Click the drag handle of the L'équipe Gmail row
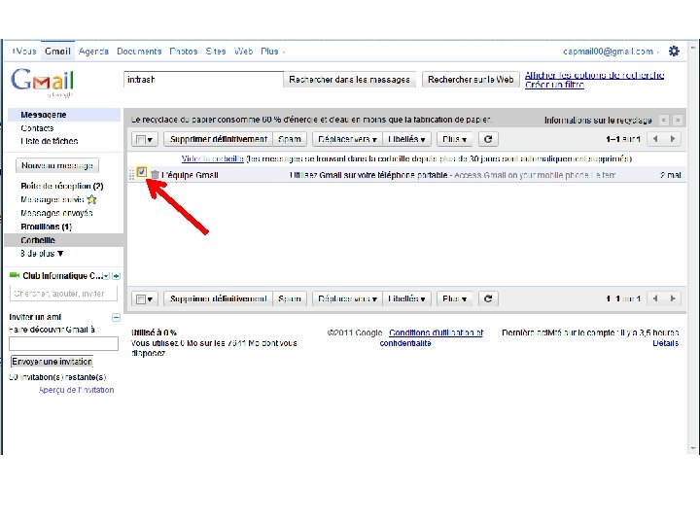700x525 pixels. pyautogui.click(x=131, y=175)
